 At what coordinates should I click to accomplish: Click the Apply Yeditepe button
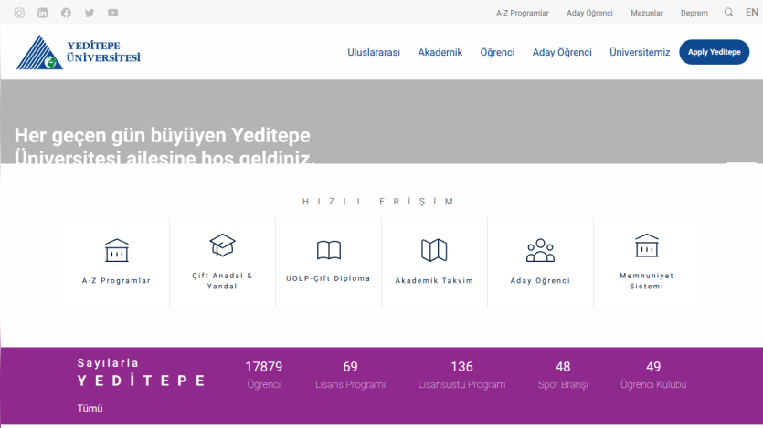coord(714,52)
